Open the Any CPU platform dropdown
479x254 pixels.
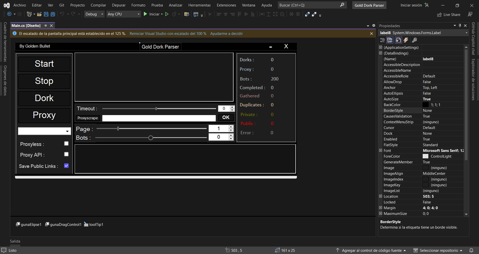click(x=123, y=14)
